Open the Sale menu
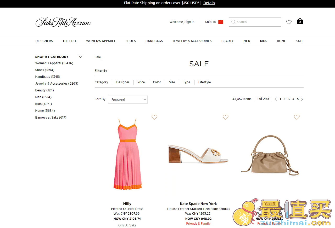Screen dimensions: 335x228 [x=300, y=41]
